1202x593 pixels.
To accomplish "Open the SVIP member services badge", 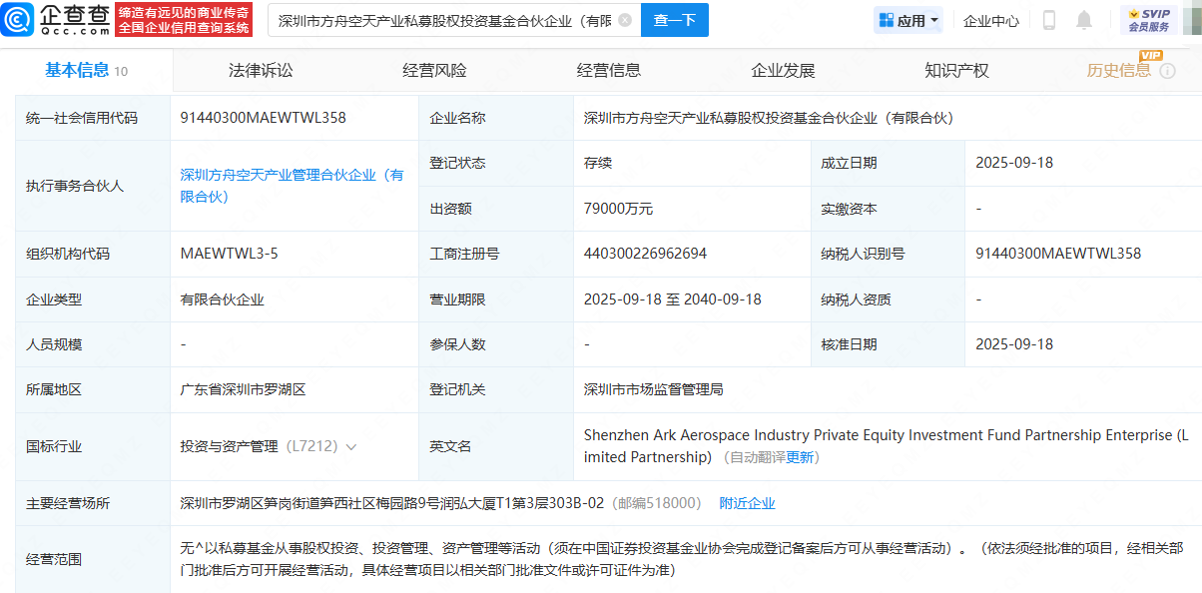I will point(1149,20).
